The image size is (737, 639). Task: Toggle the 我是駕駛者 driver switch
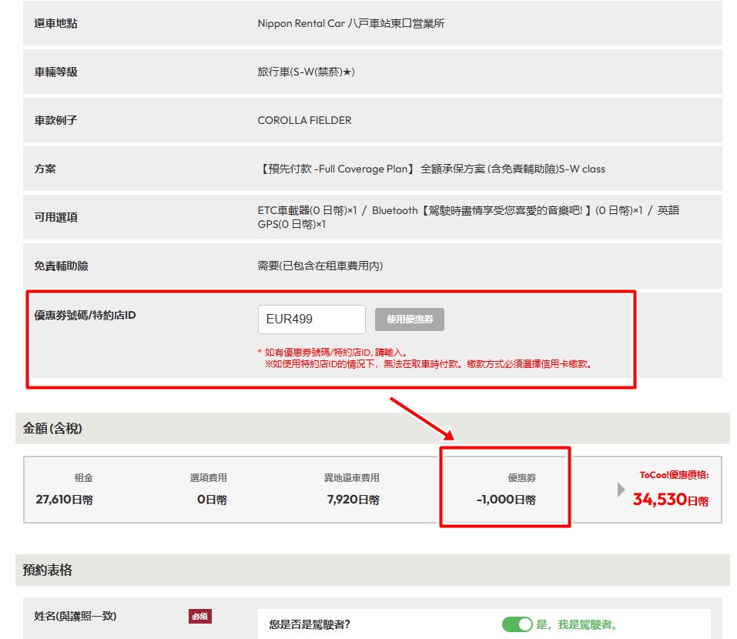click(517, 624)
